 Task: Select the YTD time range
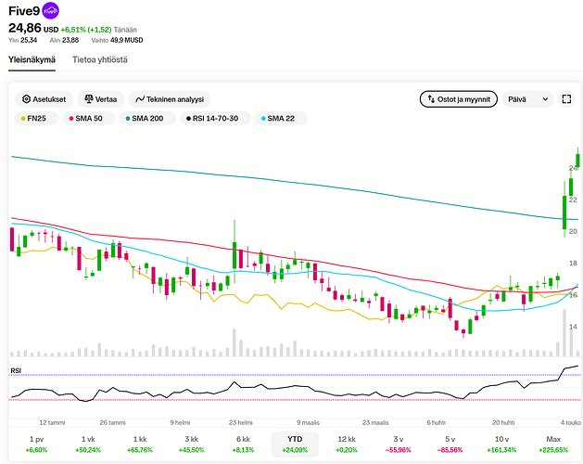295,445
